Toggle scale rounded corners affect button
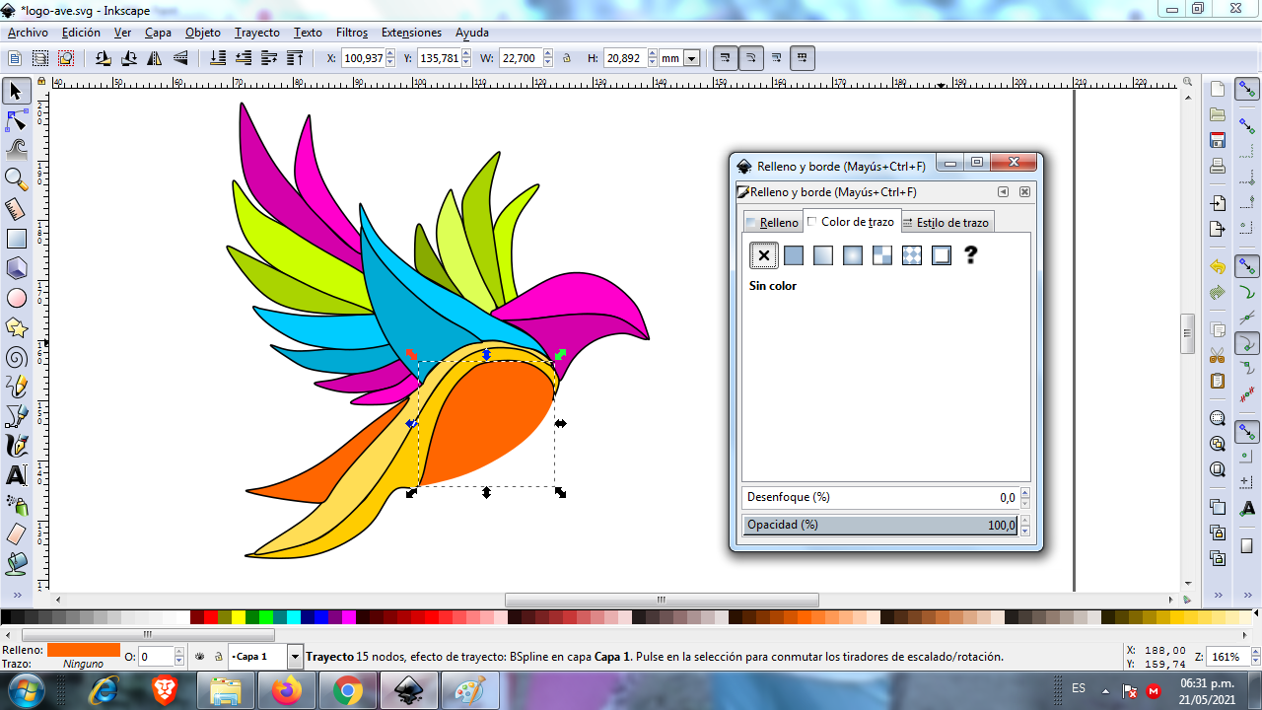 (x=751, y=58)
